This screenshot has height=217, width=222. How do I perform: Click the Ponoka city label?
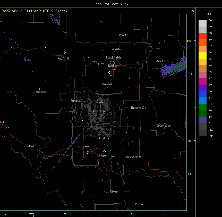click(124, 35)
